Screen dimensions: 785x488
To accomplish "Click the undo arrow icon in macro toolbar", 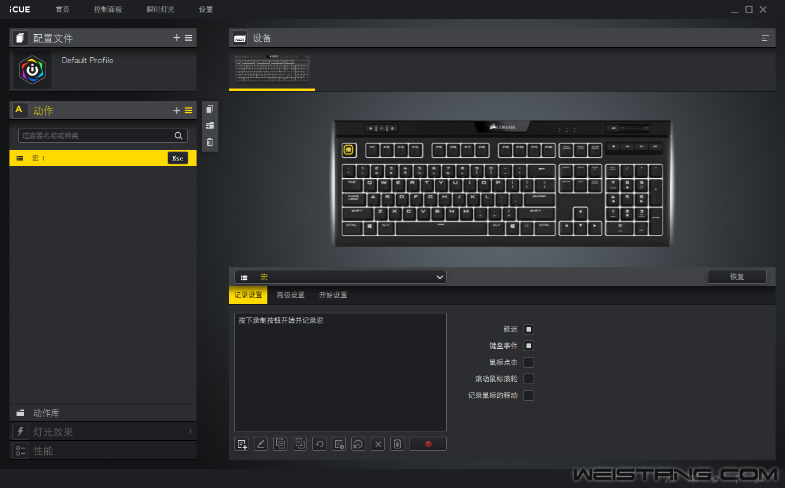I will 319,444.
